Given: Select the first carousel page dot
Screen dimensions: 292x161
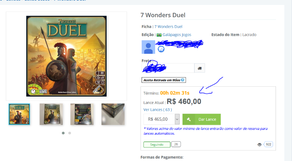Looking at the screenshot, I should [x=63, y=133].
